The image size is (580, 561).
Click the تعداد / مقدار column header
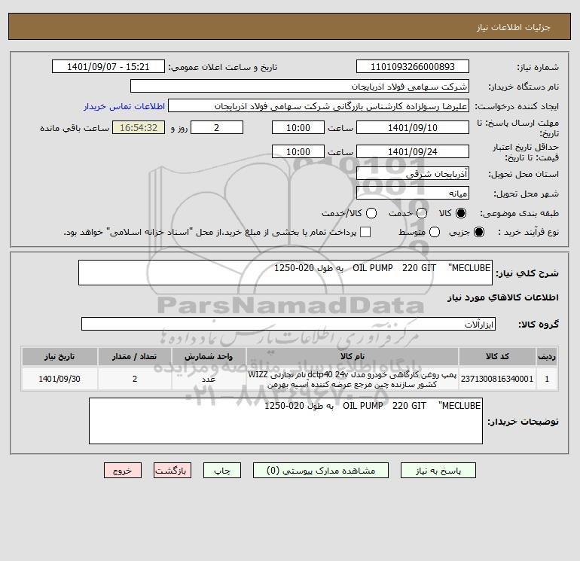(x=135, y=356)
